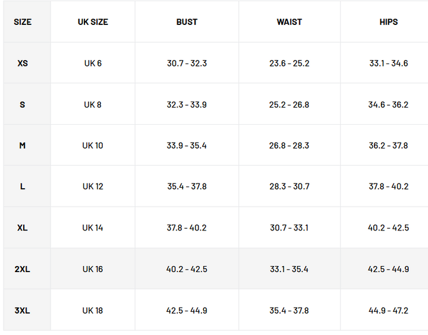Select waist value 28.3 - 30.7

point(289,187)
